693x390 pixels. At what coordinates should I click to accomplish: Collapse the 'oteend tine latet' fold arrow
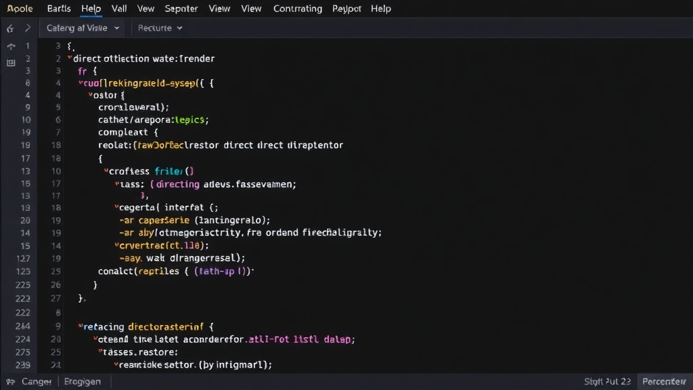tap(95, 339)
